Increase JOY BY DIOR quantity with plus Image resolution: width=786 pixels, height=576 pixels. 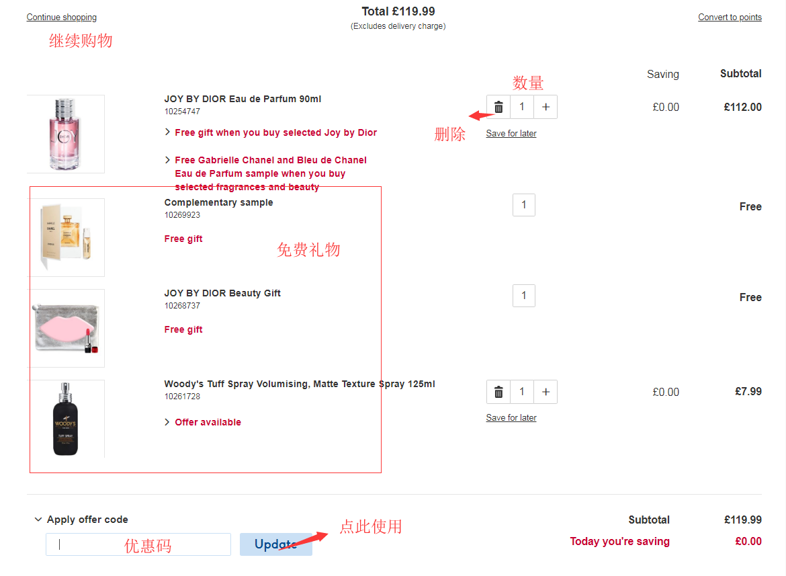coord(546,107)
